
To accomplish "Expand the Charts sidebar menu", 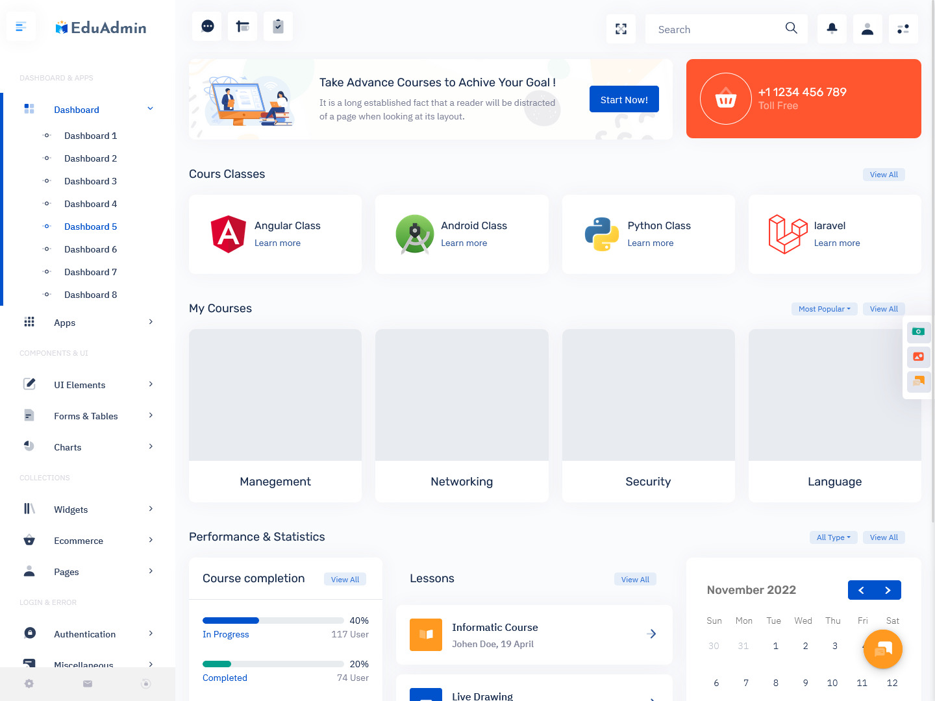I will 88,447.
